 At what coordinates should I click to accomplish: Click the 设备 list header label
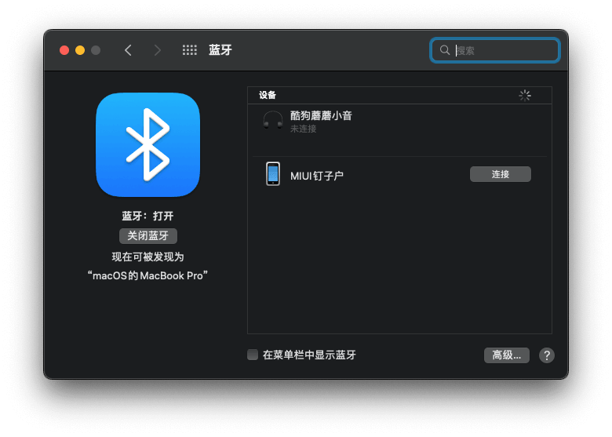click(268, 95)
